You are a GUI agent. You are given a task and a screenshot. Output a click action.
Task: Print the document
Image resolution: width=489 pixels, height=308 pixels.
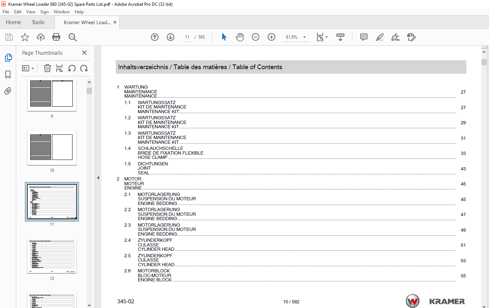(56, 37)
